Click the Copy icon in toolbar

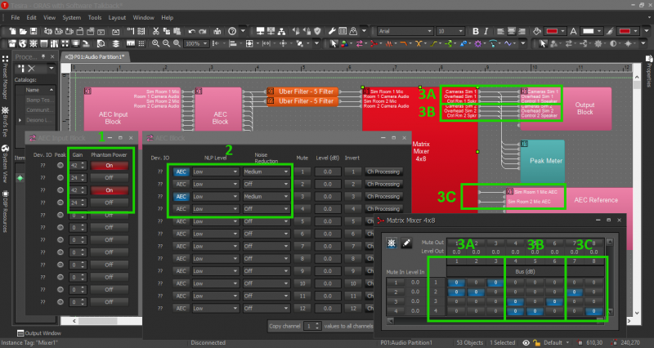(x=167, y=31)
